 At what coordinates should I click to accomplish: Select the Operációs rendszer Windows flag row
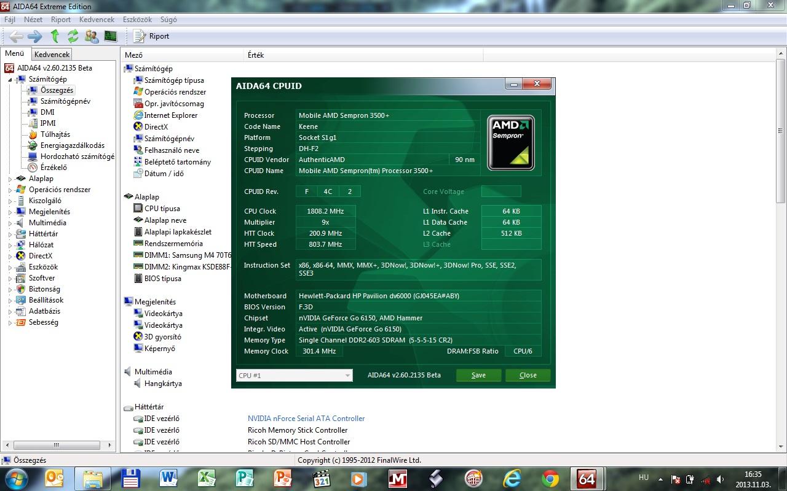click(170, 92)
